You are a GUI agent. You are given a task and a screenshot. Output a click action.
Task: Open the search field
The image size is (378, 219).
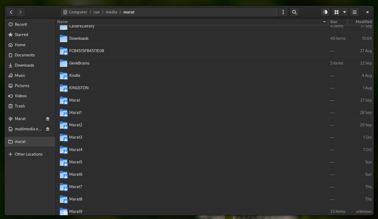294,12
